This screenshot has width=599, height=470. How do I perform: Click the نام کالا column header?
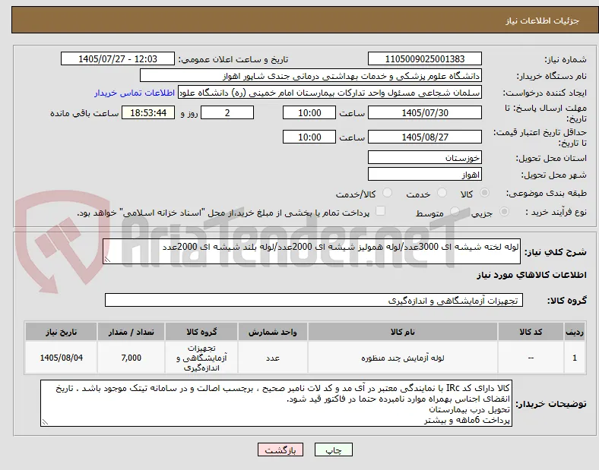(403, 332)
